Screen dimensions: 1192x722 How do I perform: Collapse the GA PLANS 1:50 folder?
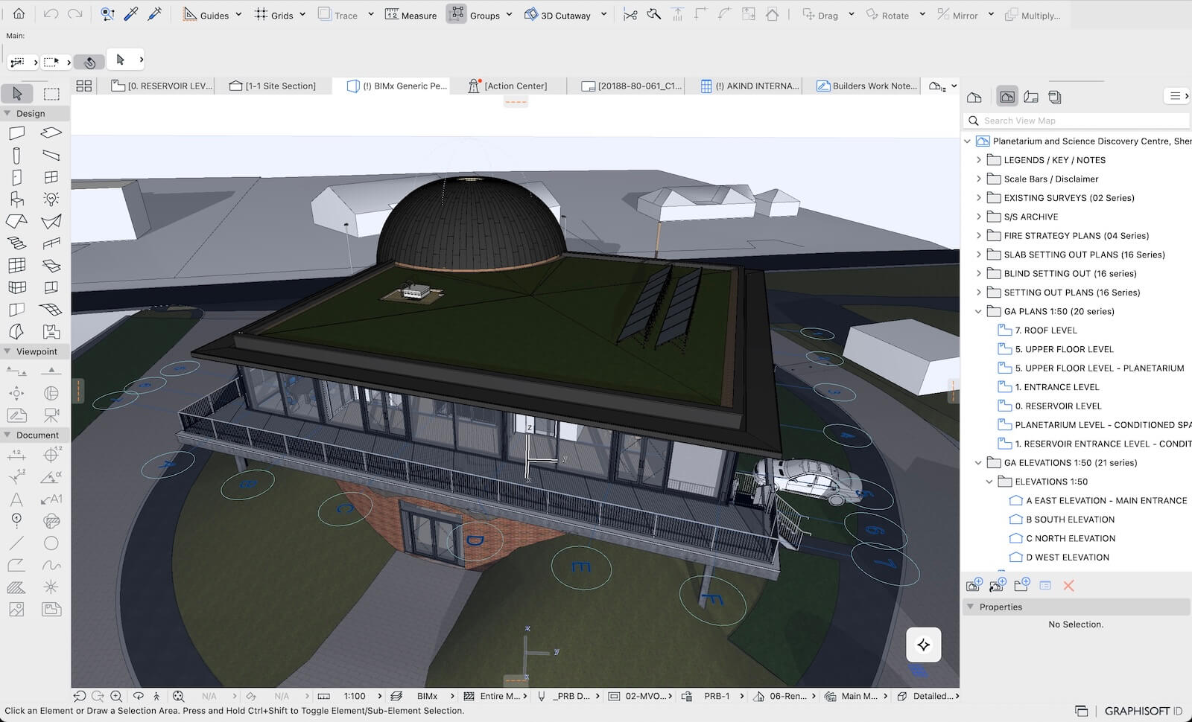[x=979, y=312]
